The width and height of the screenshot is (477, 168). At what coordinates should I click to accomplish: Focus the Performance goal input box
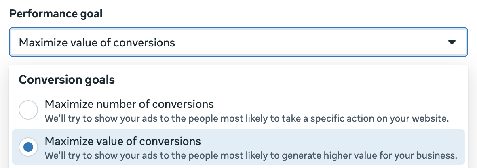point(238,42)
